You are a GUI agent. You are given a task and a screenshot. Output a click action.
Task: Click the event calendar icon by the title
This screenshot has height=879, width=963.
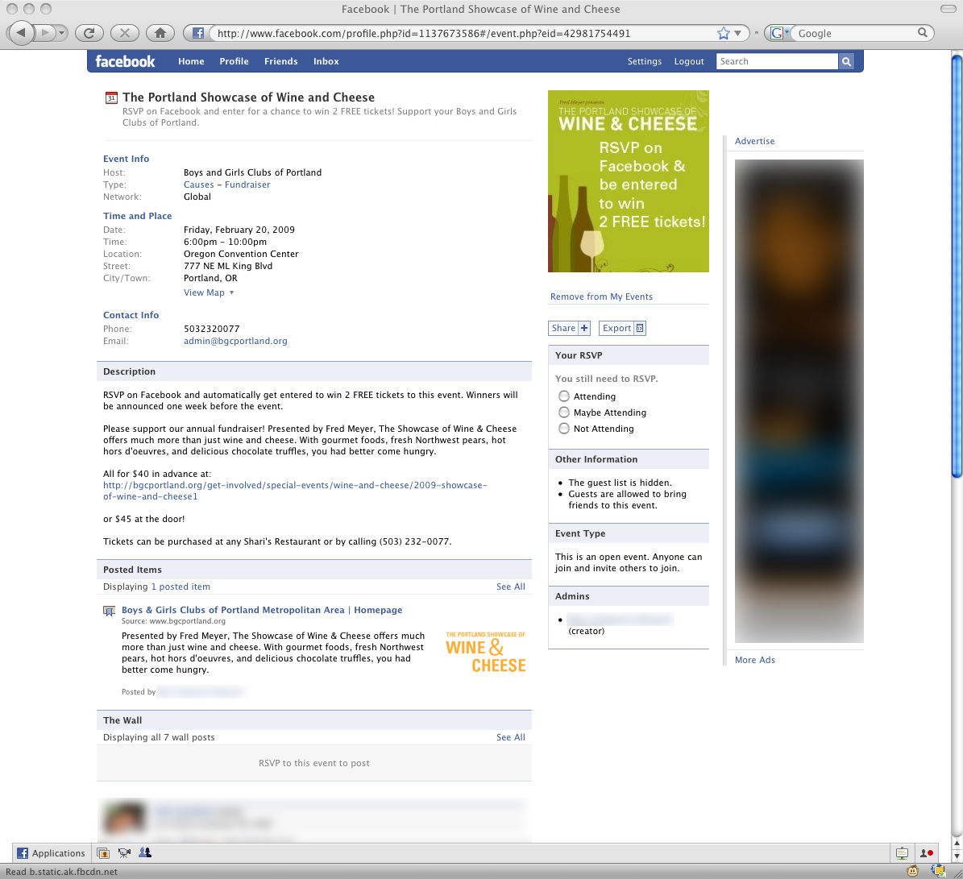(111, 97)
